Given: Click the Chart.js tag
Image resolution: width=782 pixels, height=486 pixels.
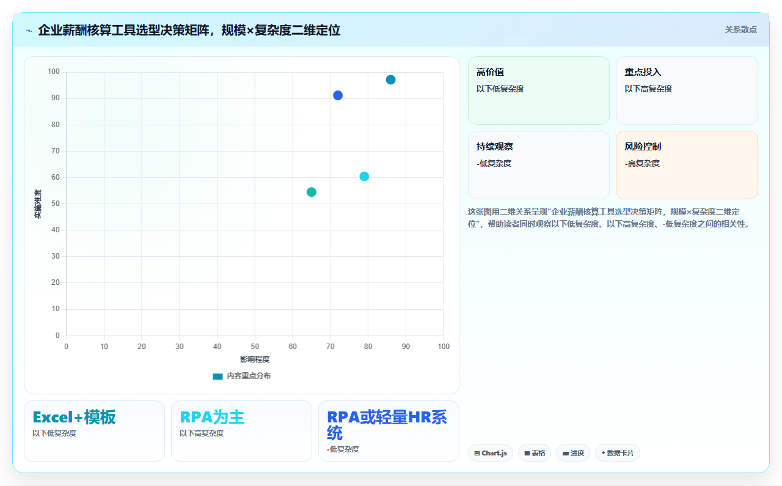Looking at the screenshot, I should pyautogui.click(x=491, y=453).
